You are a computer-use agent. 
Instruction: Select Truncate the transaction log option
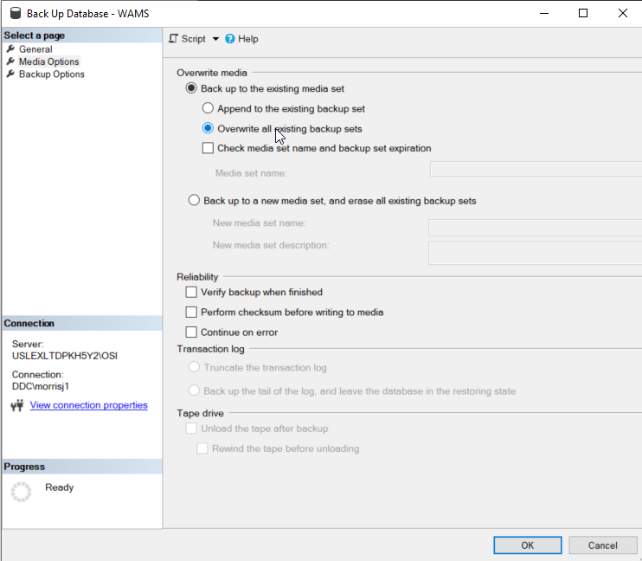[x=194, y=367]
